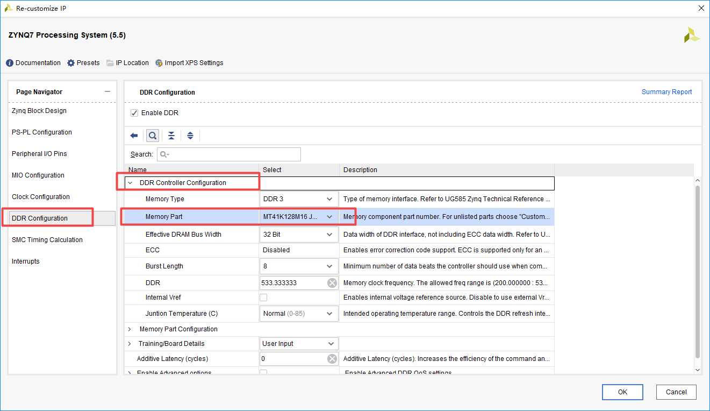Open the Effective DRAM Bus Width dropdown
Viewport: 710px width, 411px height.
[299, 235]
